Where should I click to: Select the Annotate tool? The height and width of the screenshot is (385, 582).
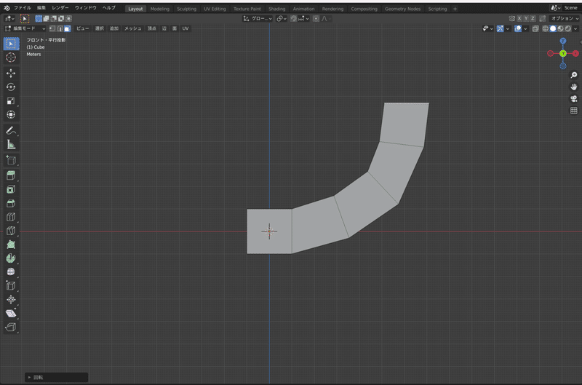pos(11,131)
